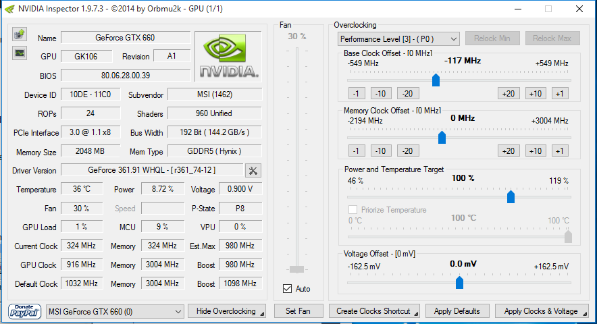Open the Performance Level dropdown
597x324 pixels.
(398, 39)
